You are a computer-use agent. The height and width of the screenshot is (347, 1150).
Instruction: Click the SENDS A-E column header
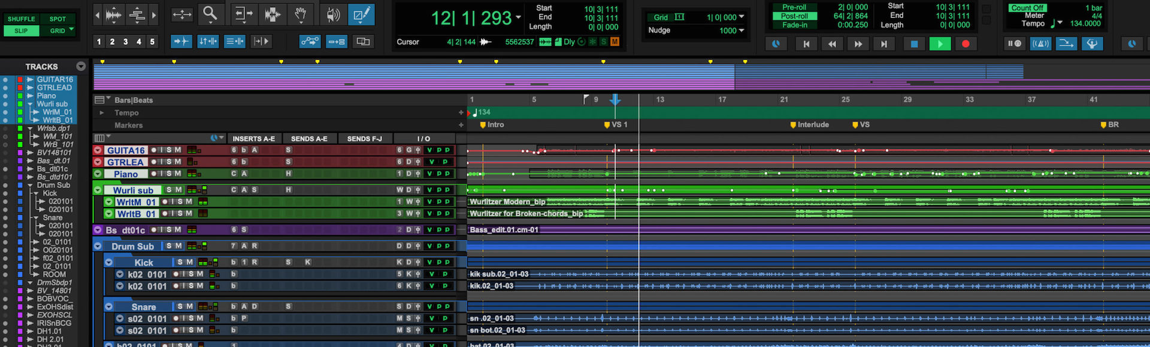[x=309, y=139]
